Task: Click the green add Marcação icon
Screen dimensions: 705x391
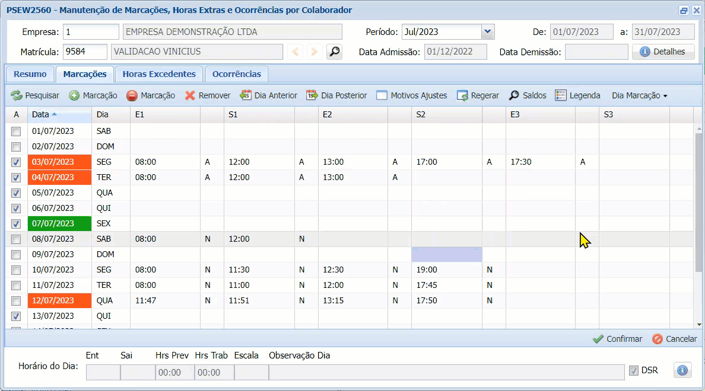Action: (x=74, y=95)
